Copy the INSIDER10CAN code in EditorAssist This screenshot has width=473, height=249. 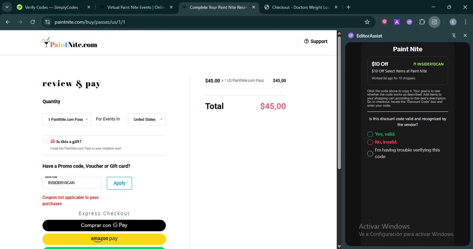pos(428,64)
